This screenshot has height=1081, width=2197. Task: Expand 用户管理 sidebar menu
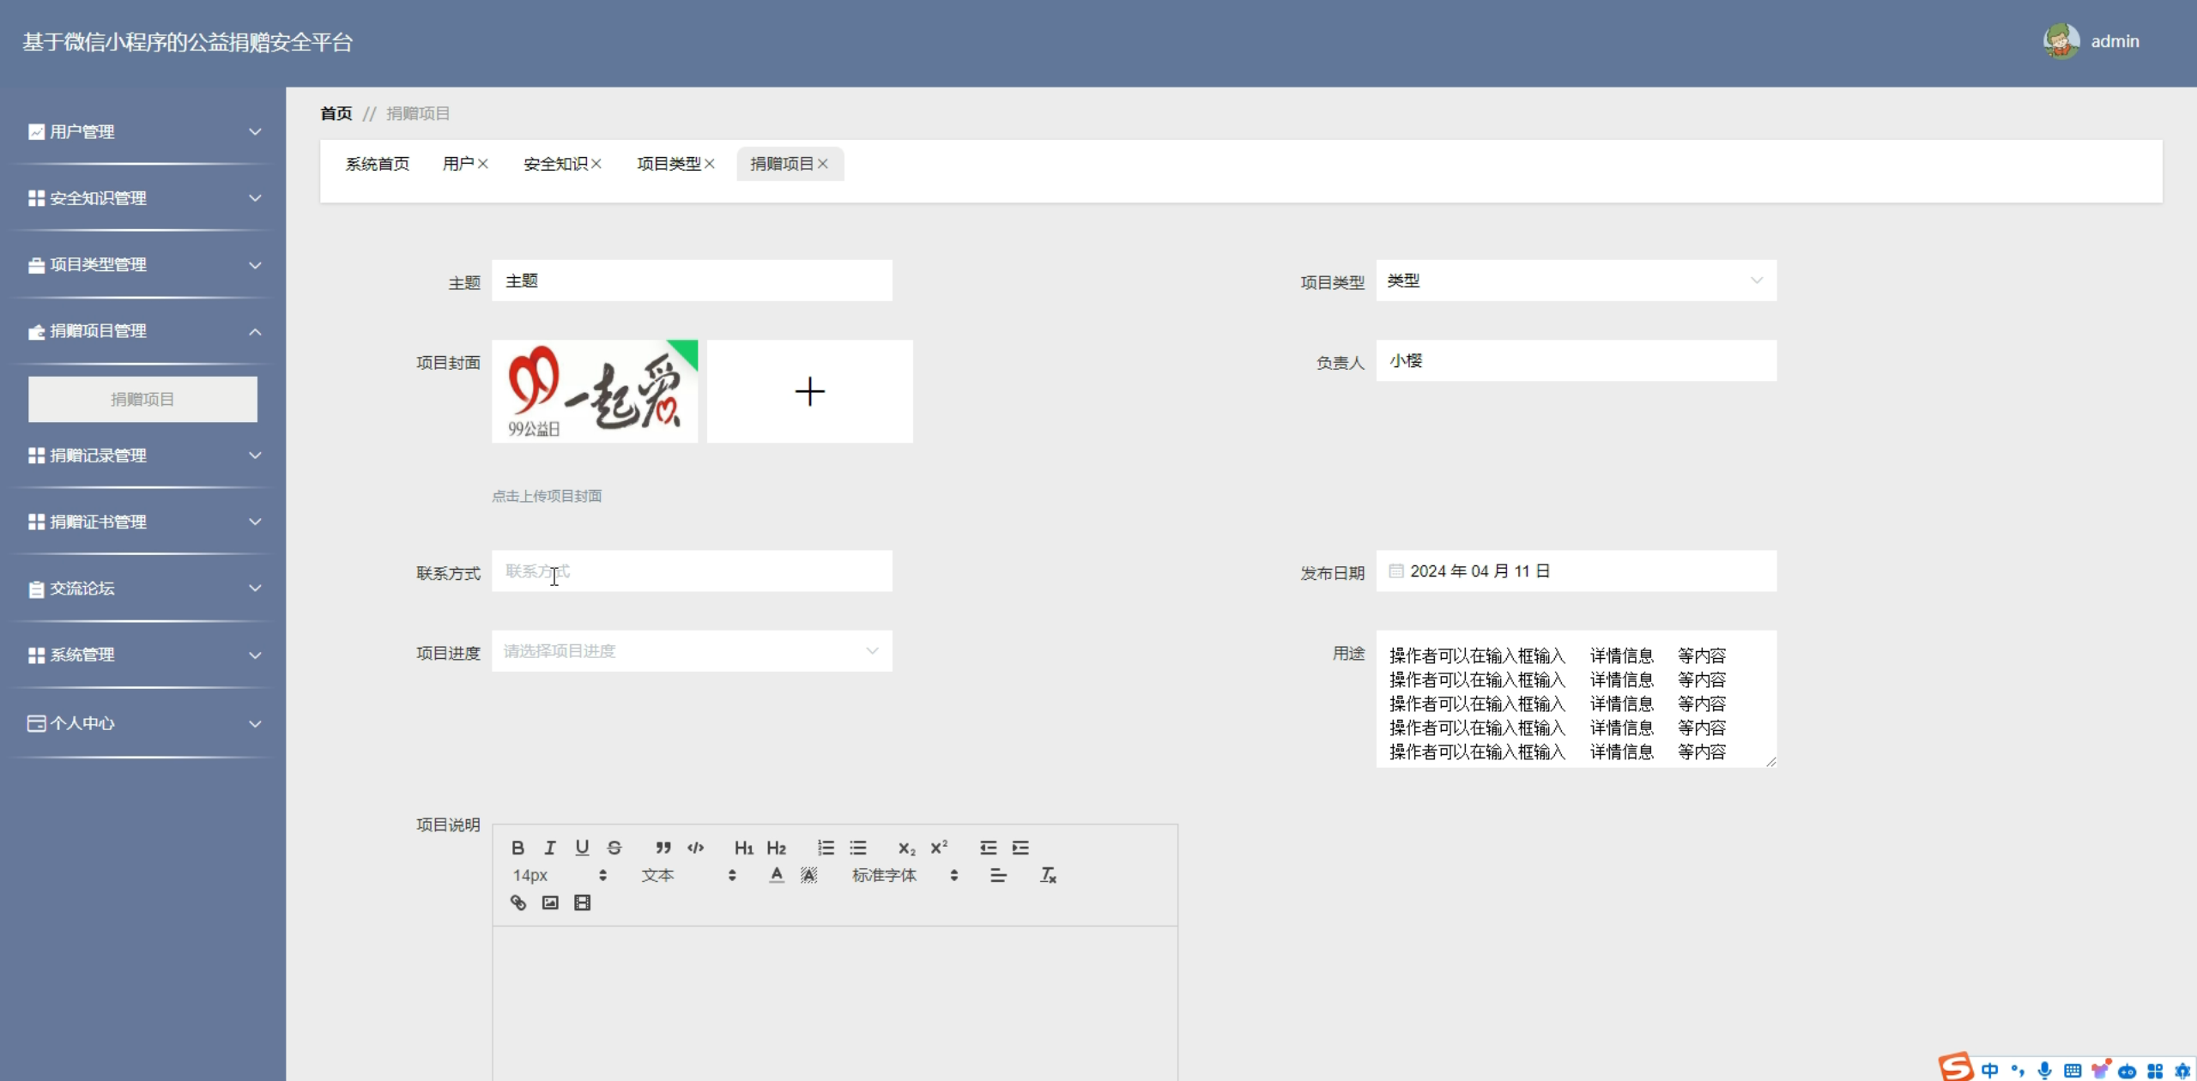click(x=142, y=132)
